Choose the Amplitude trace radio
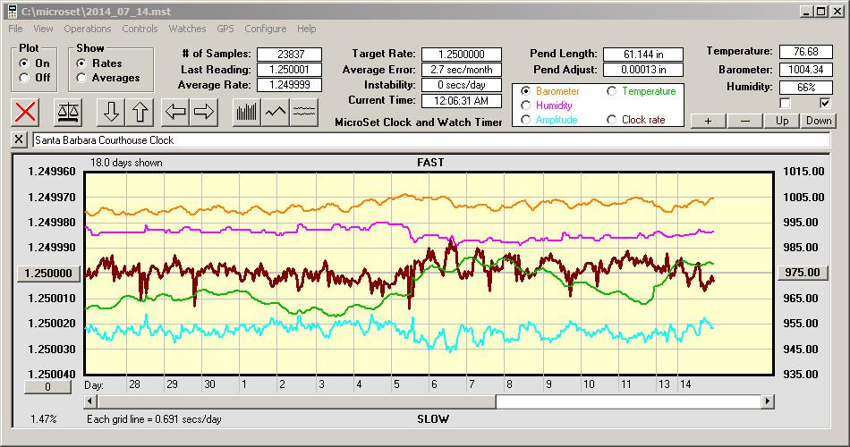Screen dimensions: 850x447 (x=525, y=119)
